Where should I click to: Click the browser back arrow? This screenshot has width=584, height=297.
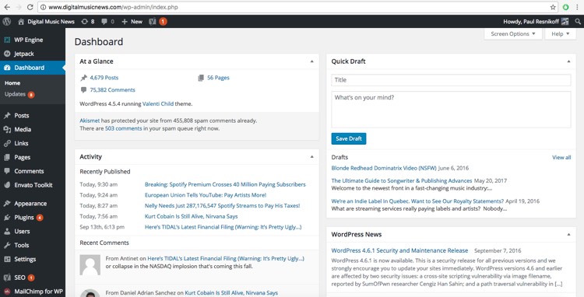[7, 7]
